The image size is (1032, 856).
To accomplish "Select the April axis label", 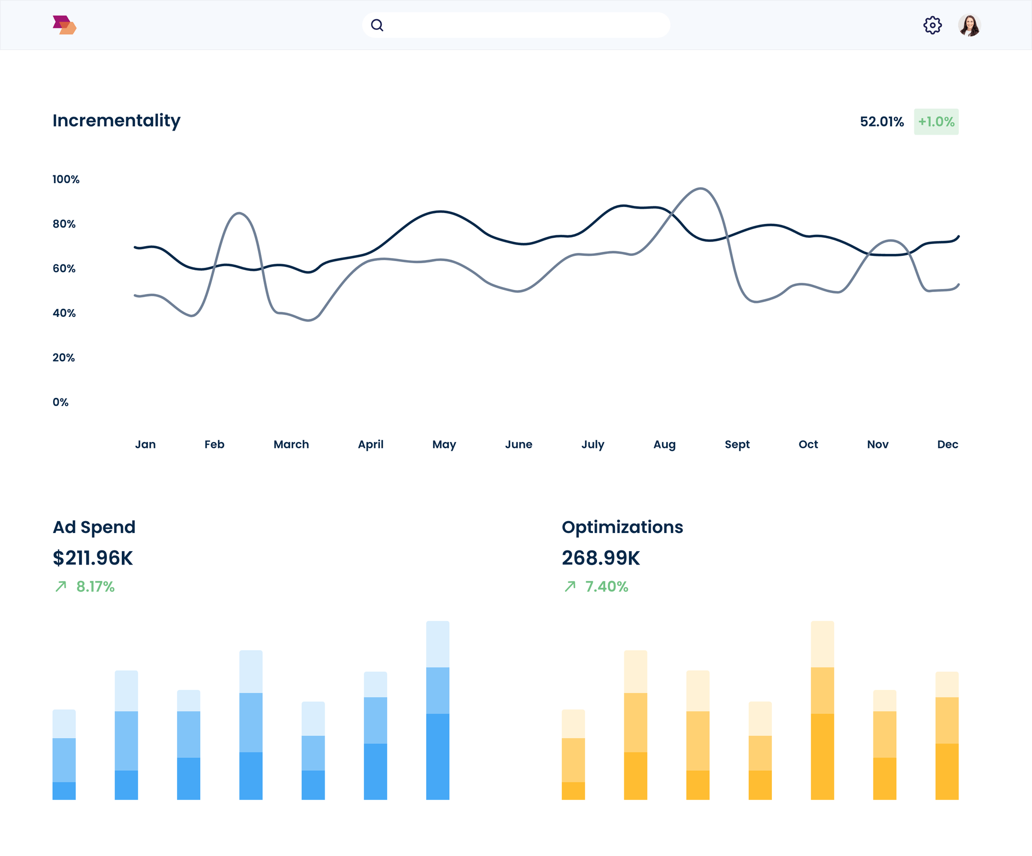I will 370,444.
